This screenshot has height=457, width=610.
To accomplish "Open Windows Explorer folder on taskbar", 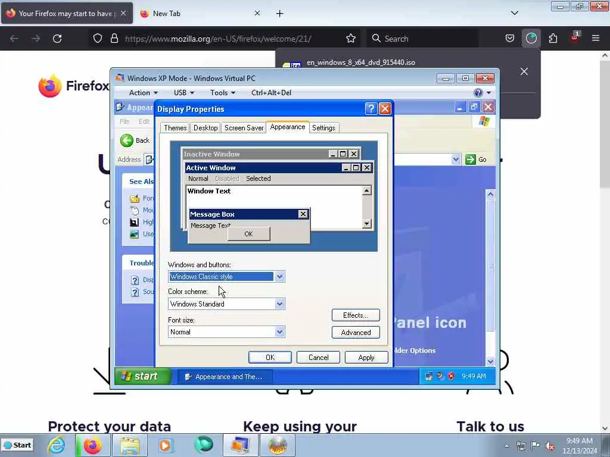I will [x=129, y=445].
